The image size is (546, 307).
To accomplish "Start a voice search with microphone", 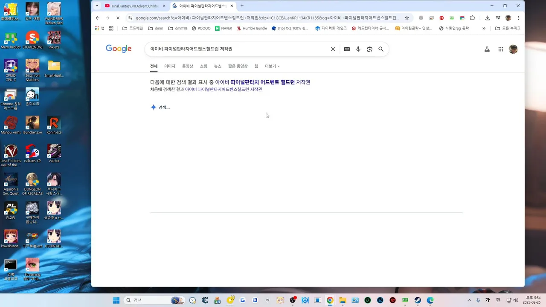I will [358, 49].
